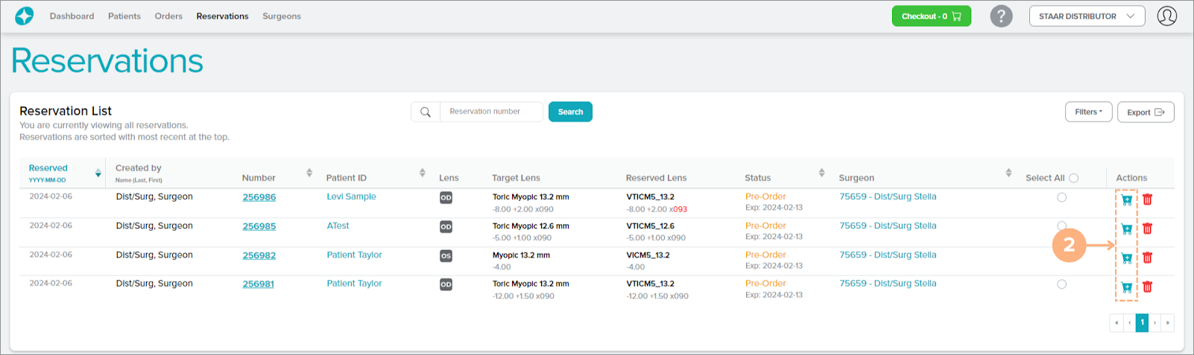Open the help question mark icon
This screenshot has width=1194, height=355.
point(1001,16)
